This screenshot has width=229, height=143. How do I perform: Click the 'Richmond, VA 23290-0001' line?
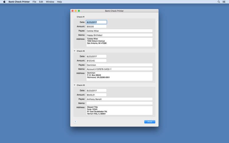tap(98, 77)
